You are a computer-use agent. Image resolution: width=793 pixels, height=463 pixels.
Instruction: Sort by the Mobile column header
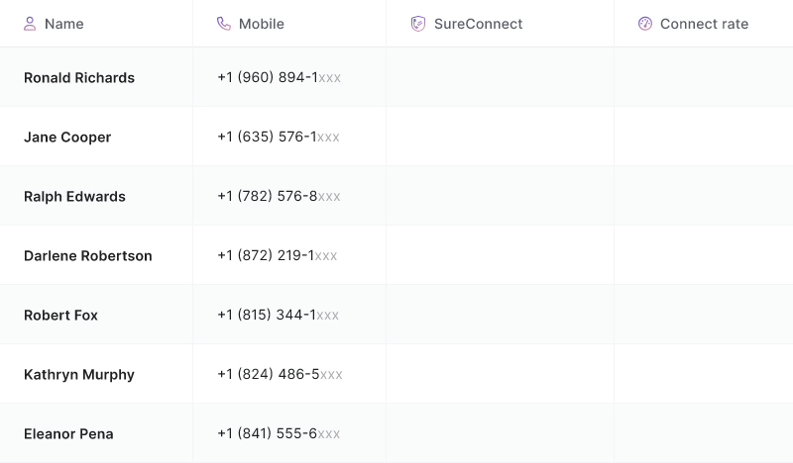coord(261,24)
